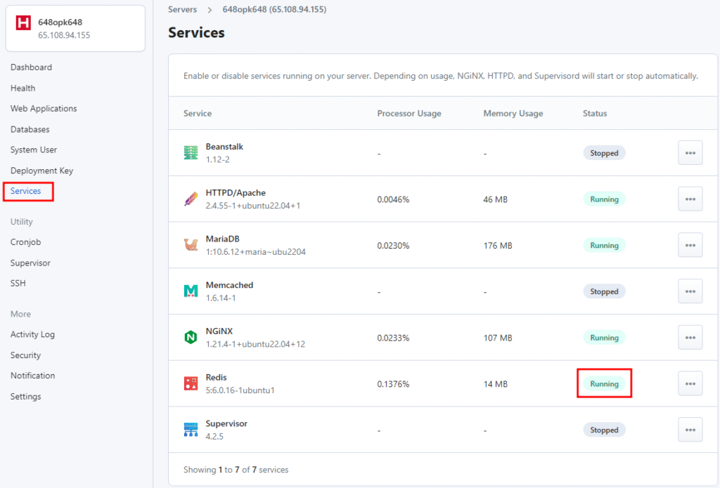The height and width of the screenshot is (488, 720).
Task: Click the 648opk648 server card
Action: [x=75, y=28]
